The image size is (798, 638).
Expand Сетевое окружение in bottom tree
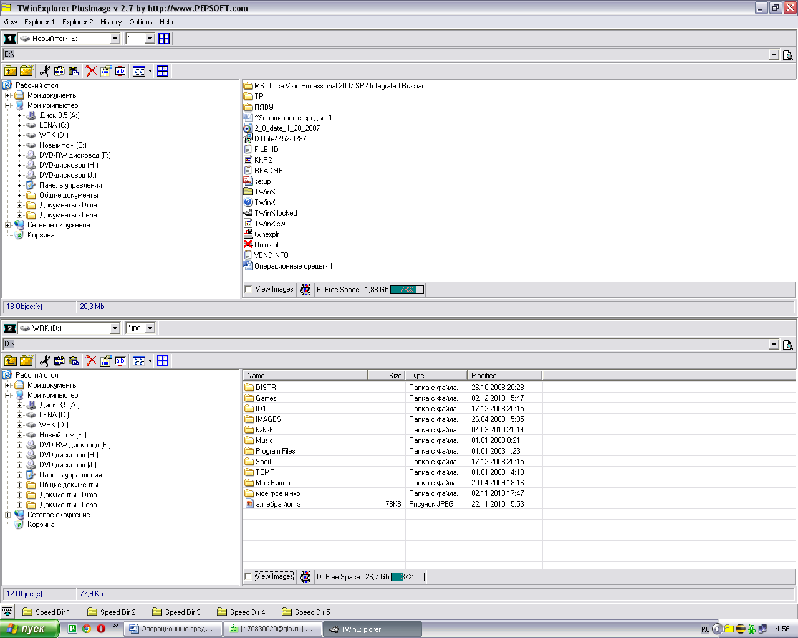[x=7, y=515]
